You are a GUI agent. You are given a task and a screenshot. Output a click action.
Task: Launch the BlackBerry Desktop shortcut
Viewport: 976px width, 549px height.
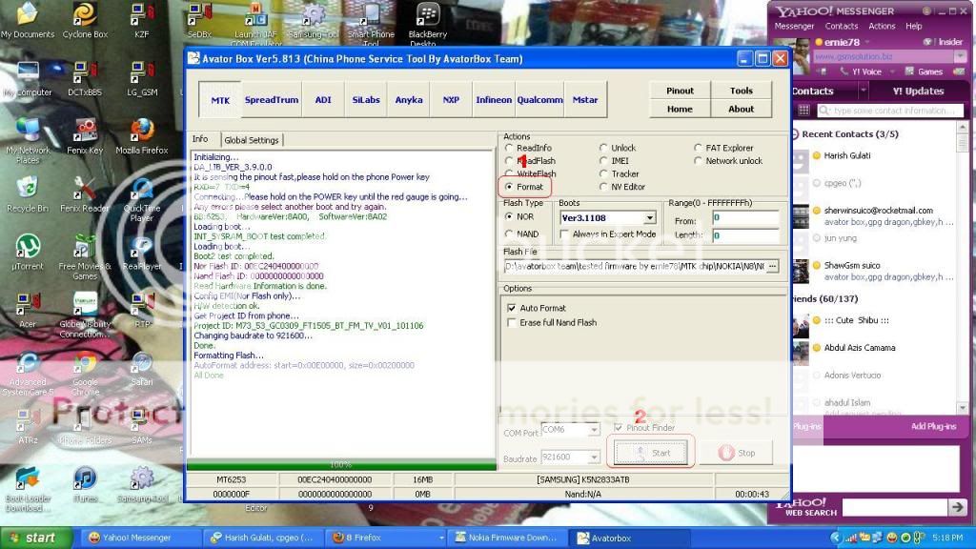tap(427, 16)
